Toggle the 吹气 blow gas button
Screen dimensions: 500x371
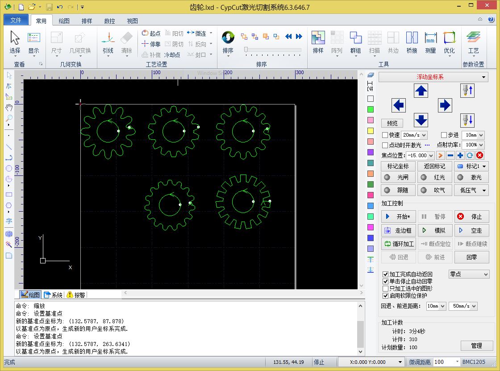(435, 190)
